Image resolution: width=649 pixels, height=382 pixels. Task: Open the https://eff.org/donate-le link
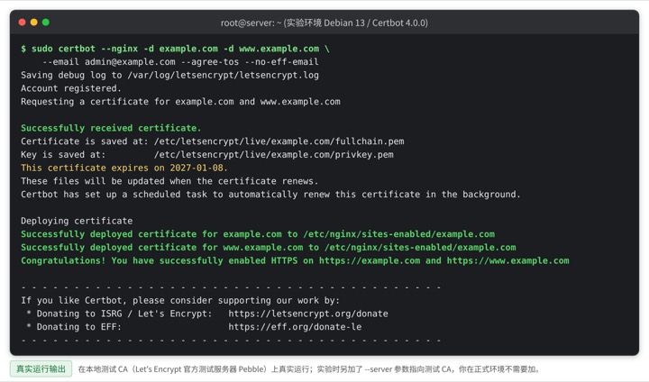click(x=295, y=327)
